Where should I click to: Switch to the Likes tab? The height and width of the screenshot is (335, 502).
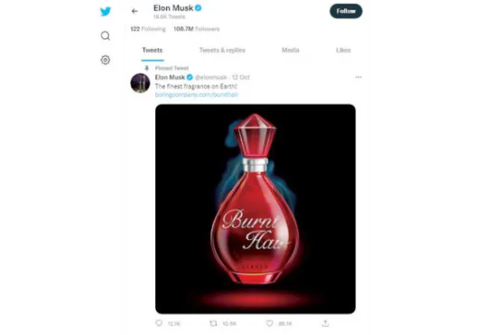pyautogui.click(x=344, y=50)
